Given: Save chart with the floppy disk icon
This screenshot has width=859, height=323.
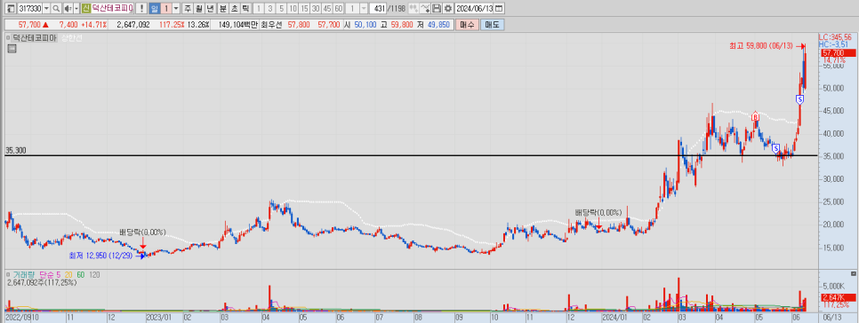Looking at the screenshot, I should 437,9.
